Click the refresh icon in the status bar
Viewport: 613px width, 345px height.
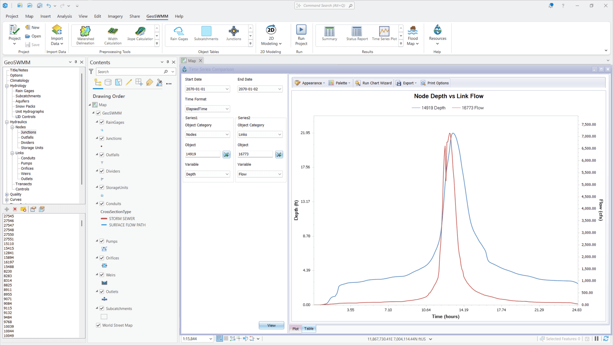tap(605, 339)
